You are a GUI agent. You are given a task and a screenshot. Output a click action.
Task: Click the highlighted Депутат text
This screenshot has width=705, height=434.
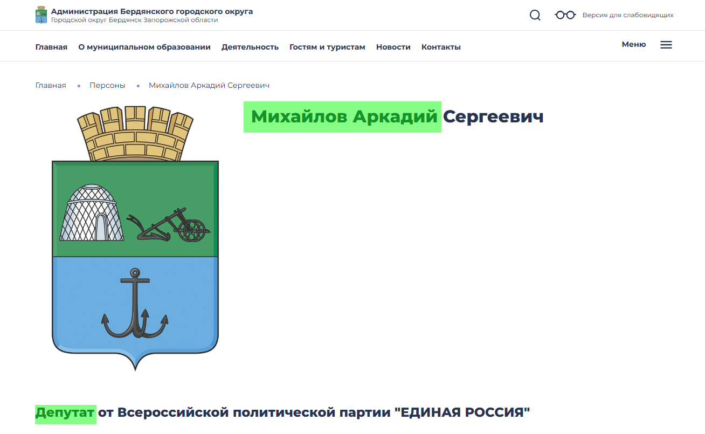click(x=65, y=412)
